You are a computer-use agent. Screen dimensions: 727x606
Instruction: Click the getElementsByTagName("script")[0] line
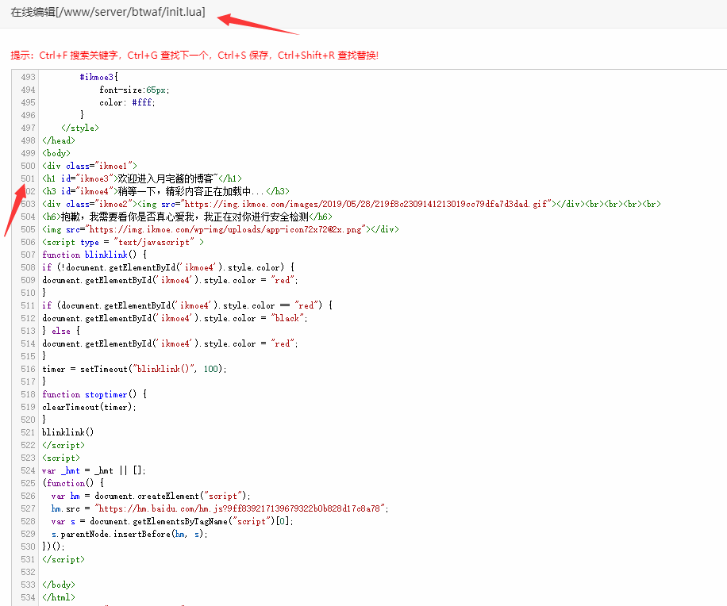(x=172, y=522)
